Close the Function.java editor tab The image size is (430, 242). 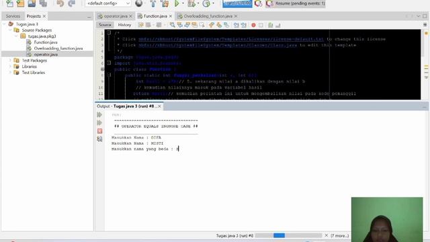pos(170,16)
